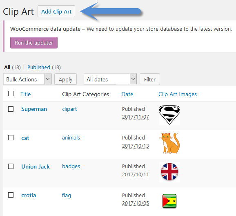Image resolution: width=236 pixels, height=216 pixels.
Task: Open the animals category link
Action: (71, 137)
